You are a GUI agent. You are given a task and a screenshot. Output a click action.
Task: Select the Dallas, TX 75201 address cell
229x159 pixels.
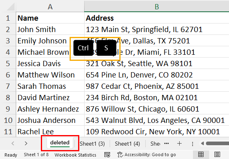pyautogui.click(x=157, y=41)
